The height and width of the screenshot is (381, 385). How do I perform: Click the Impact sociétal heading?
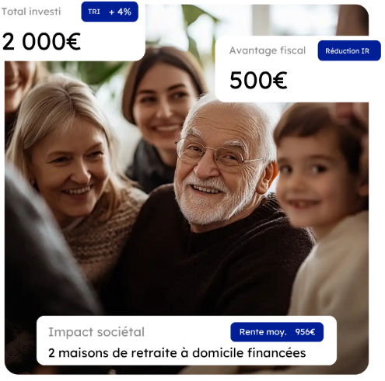tap(96, 332)
